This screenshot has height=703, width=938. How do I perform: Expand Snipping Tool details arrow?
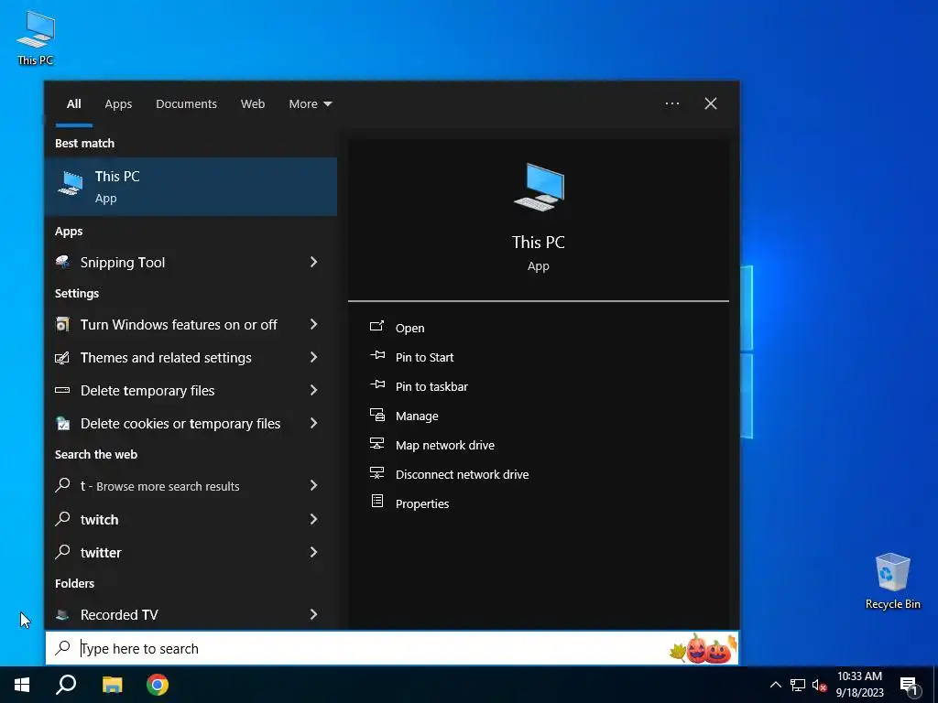tap(313, 262)
